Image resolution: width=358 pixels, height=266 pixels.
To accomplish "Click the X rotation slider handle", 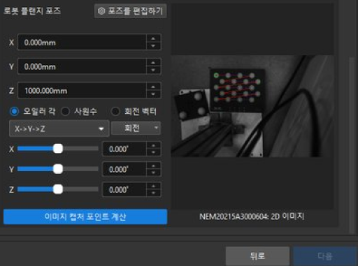I will pyautogui.click(x=58, y=149).
